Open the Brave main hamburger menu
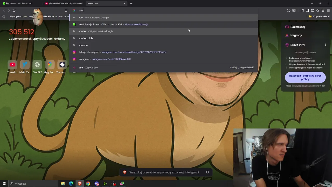The height and width of the screenshot is (187, 332). pos(328,10)
